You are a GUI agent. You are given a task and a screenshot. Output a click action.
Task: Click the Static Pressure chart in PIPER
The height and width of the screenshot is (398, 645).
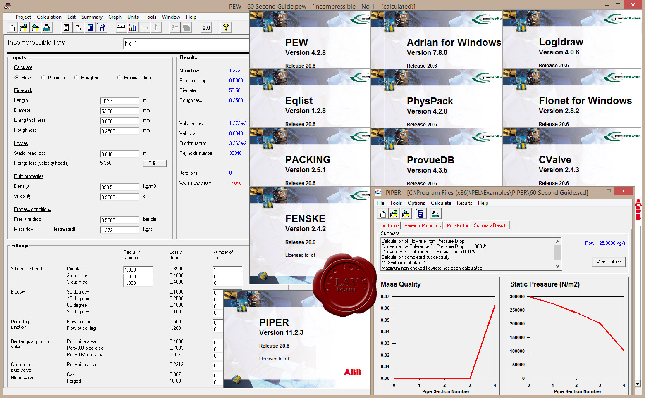(x=568, y=336)
